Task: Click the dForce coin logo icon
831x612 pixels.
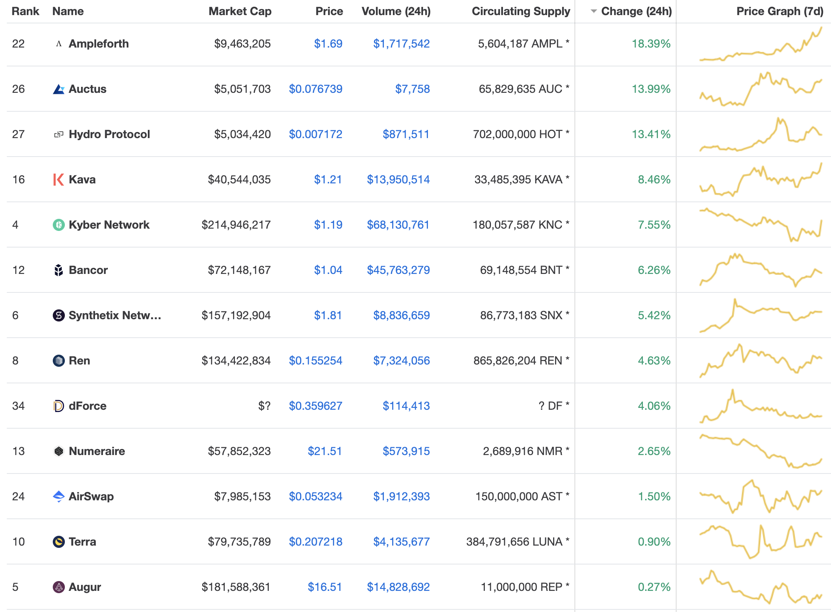Action: [58, 406]
